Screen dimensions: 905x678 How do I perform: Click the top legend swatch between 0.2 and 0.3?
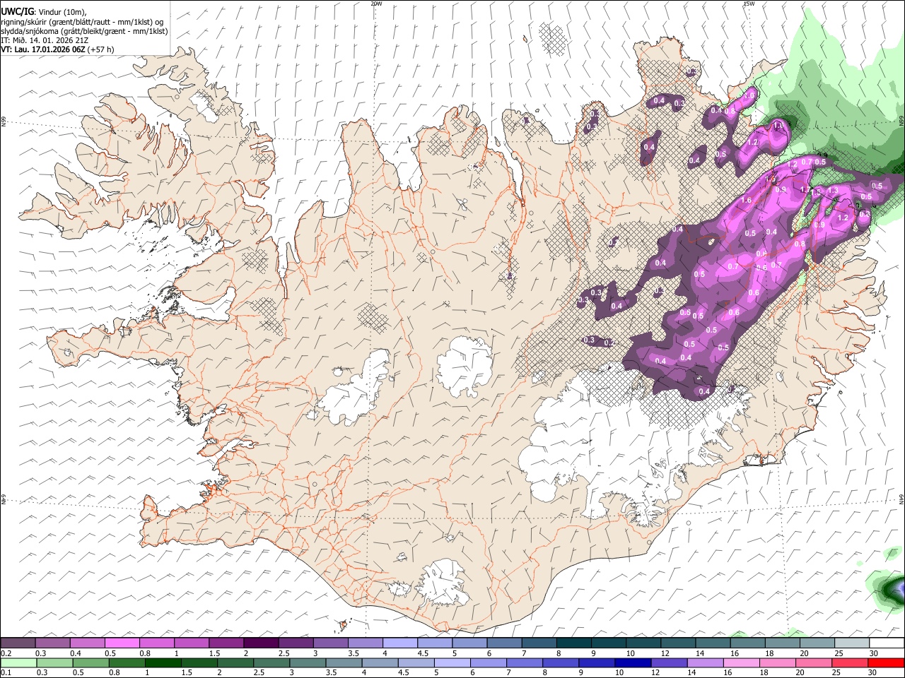pyautogui.click(x=18, y=643)
